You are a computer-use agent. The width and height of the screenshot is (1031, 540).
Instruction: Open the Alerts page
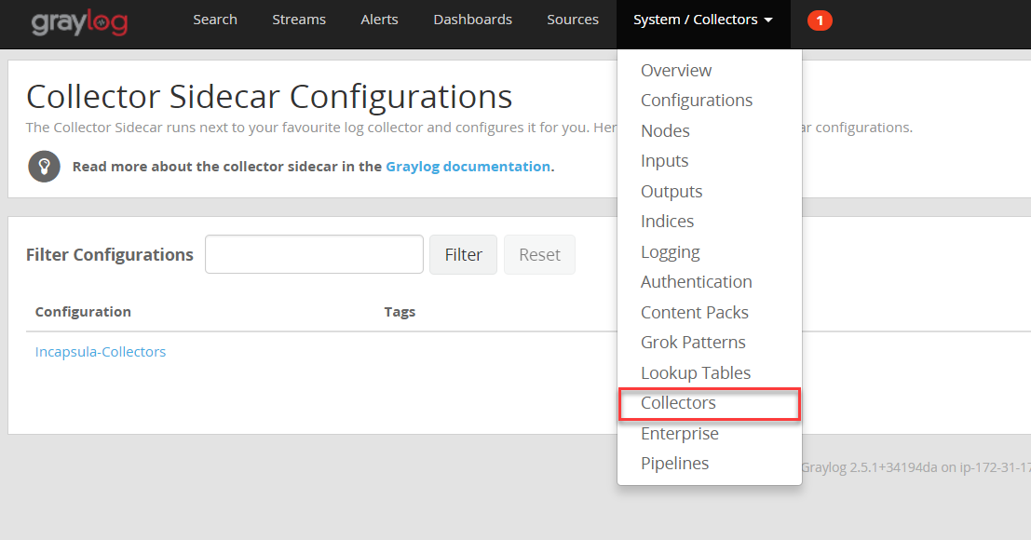click(x=379, y=20)
